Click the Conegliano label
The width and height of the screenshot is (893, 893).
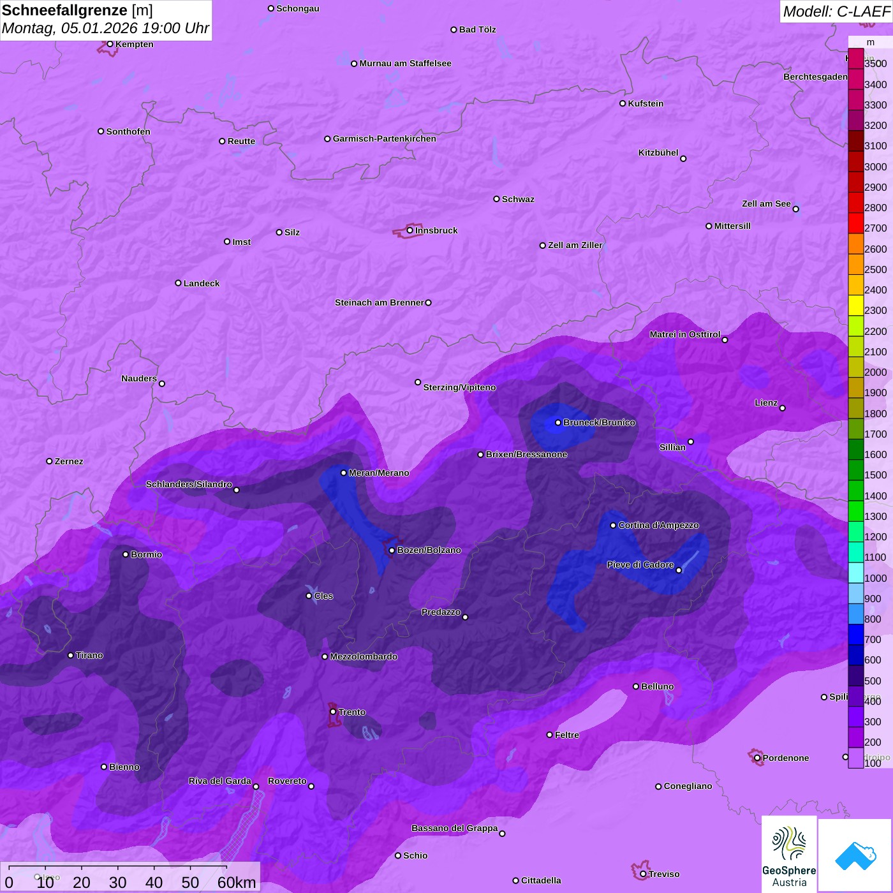click(x=688, y=786)
